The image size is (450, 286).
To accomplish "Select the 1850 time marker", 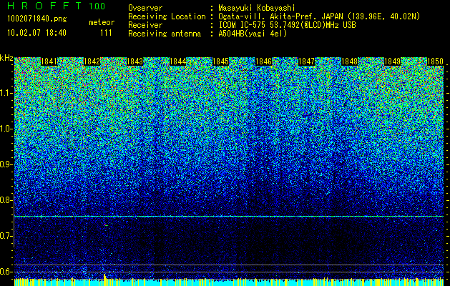I will [435, 61].
